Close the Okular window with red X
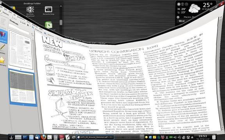 [221, 4]
